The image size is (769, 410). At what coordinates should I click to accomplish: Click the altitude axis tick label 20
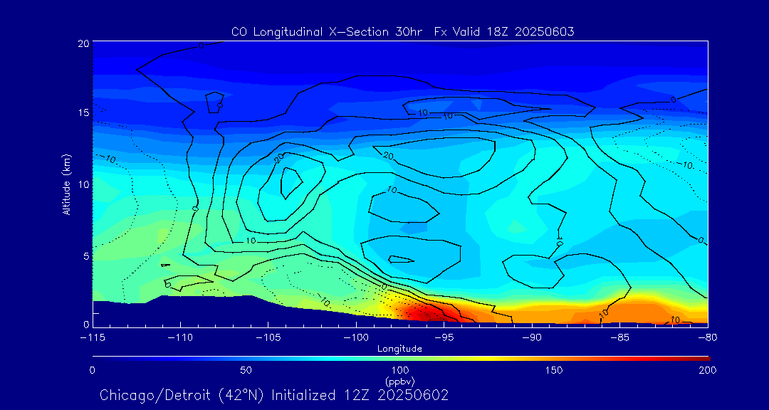click(83, 43)
